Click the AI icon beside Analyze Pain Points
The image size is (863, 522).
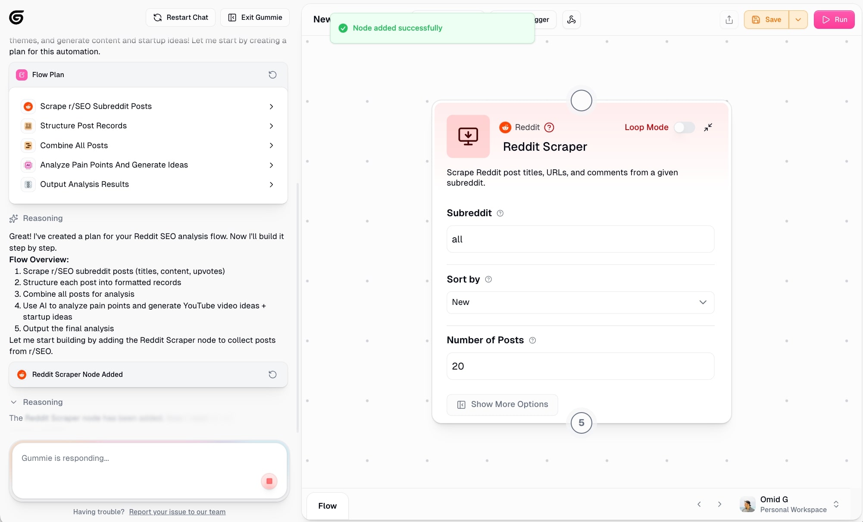[28, 165]
